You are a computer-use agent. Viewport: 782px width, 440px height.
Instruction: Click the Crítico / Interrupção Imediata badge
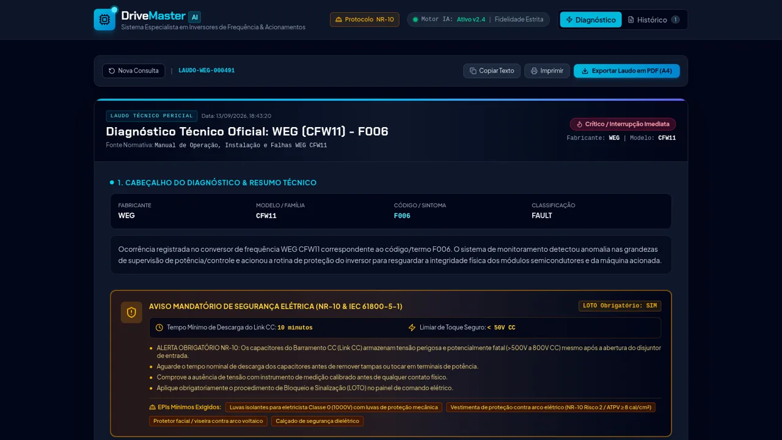pyautogui.click(x=623, y=124)
